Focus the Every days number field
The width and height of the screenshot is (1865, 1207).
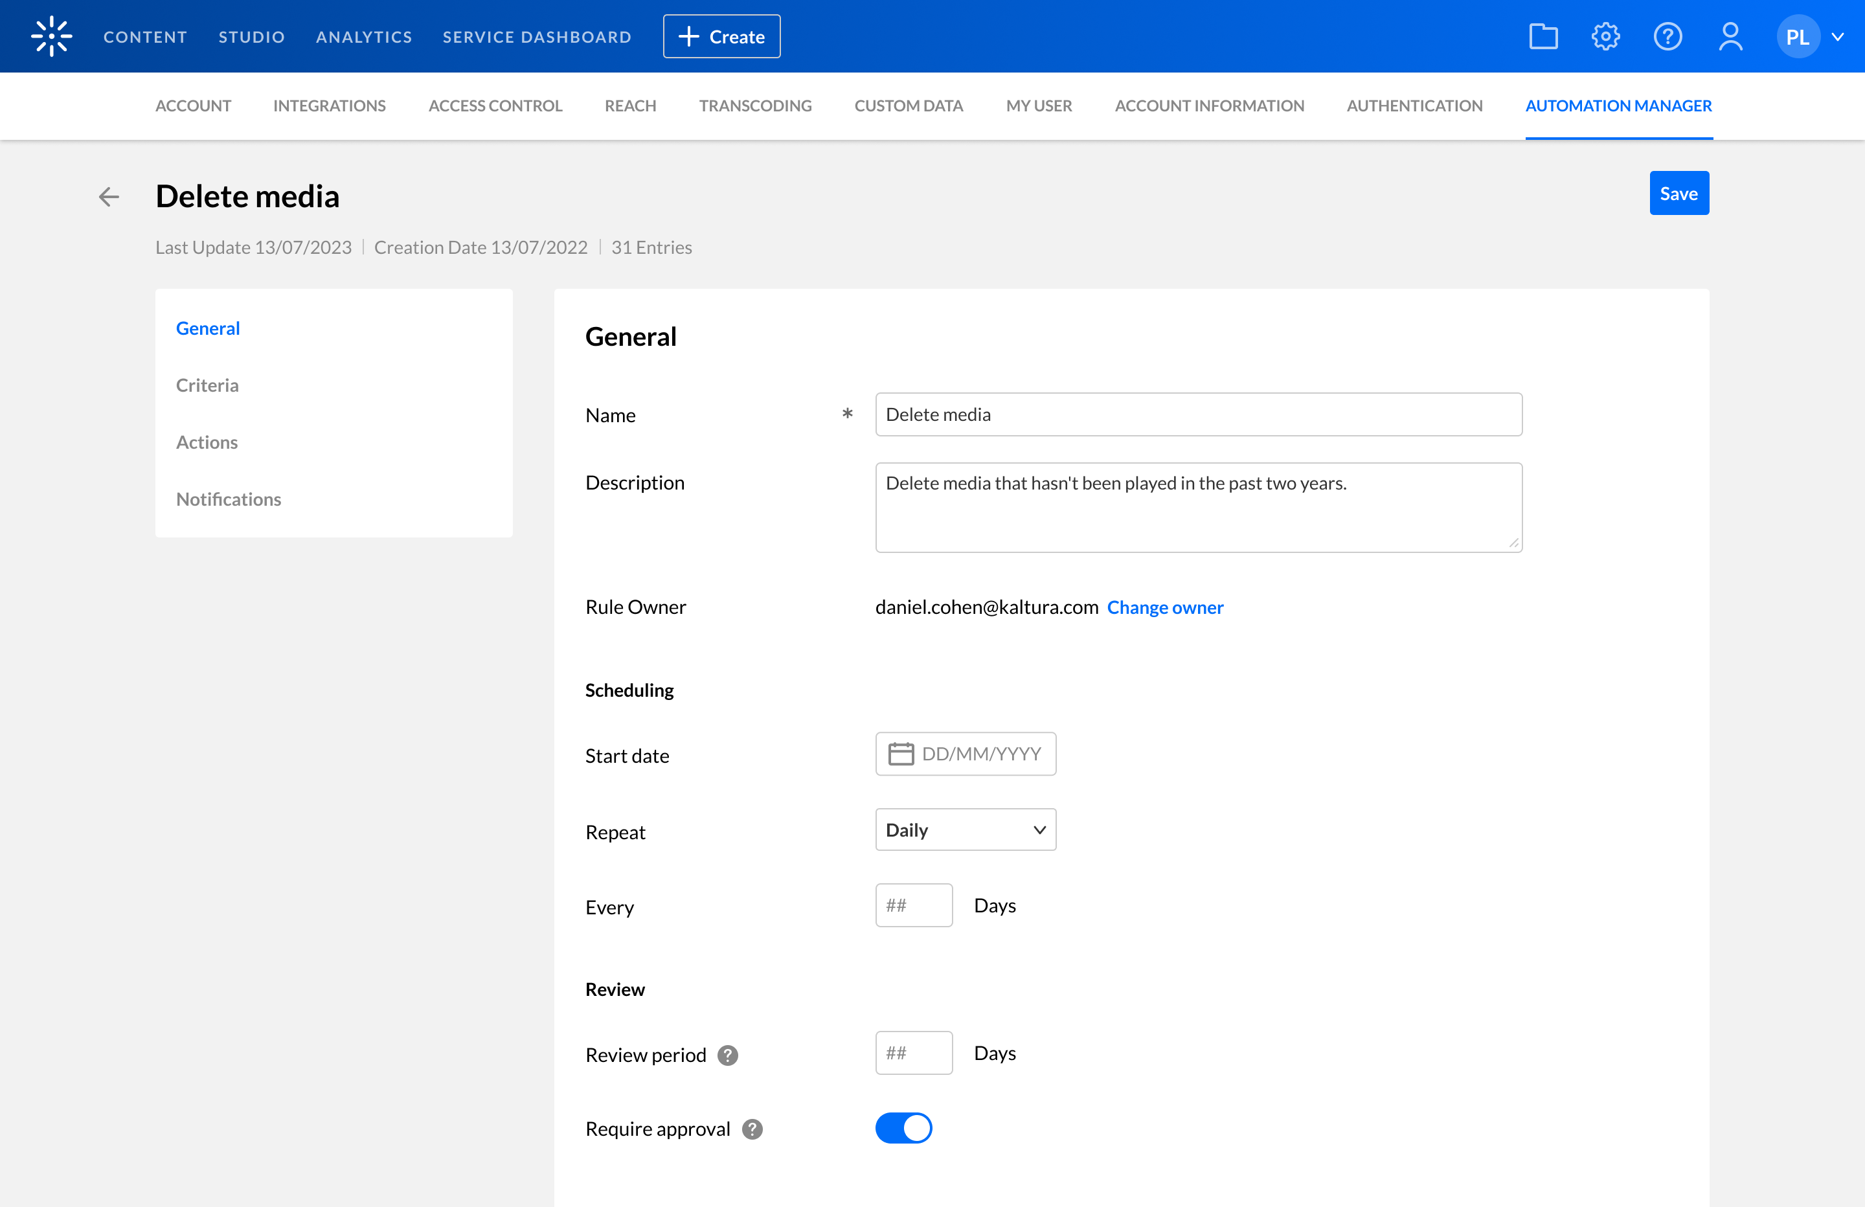(913, 905)
